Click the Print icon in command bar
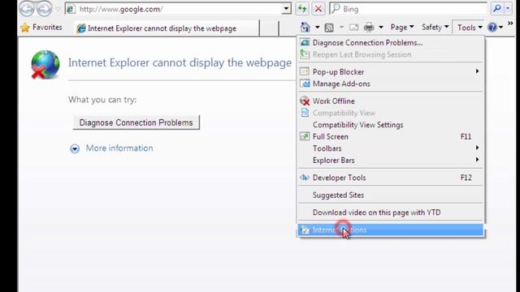This screenshot has height=292, width=520. pos(369,27)
